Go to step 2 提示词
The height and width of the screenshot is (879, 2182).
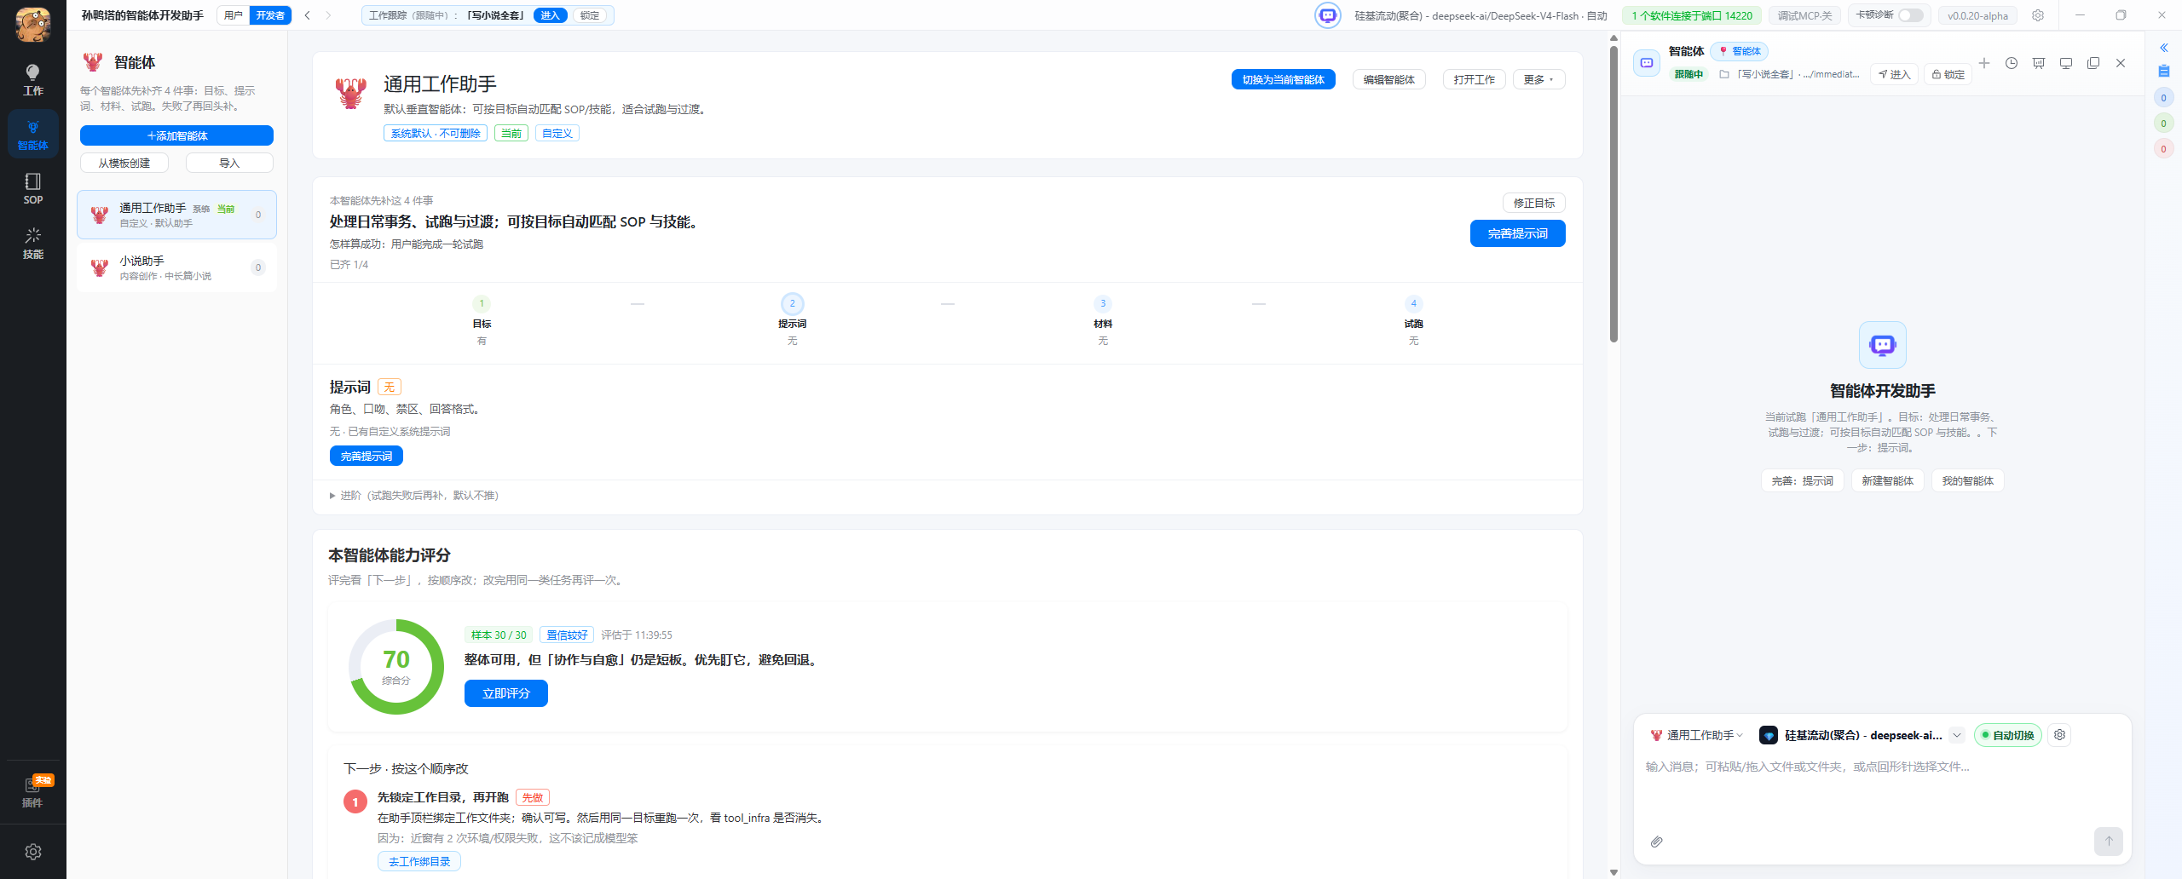click(792, 320)
